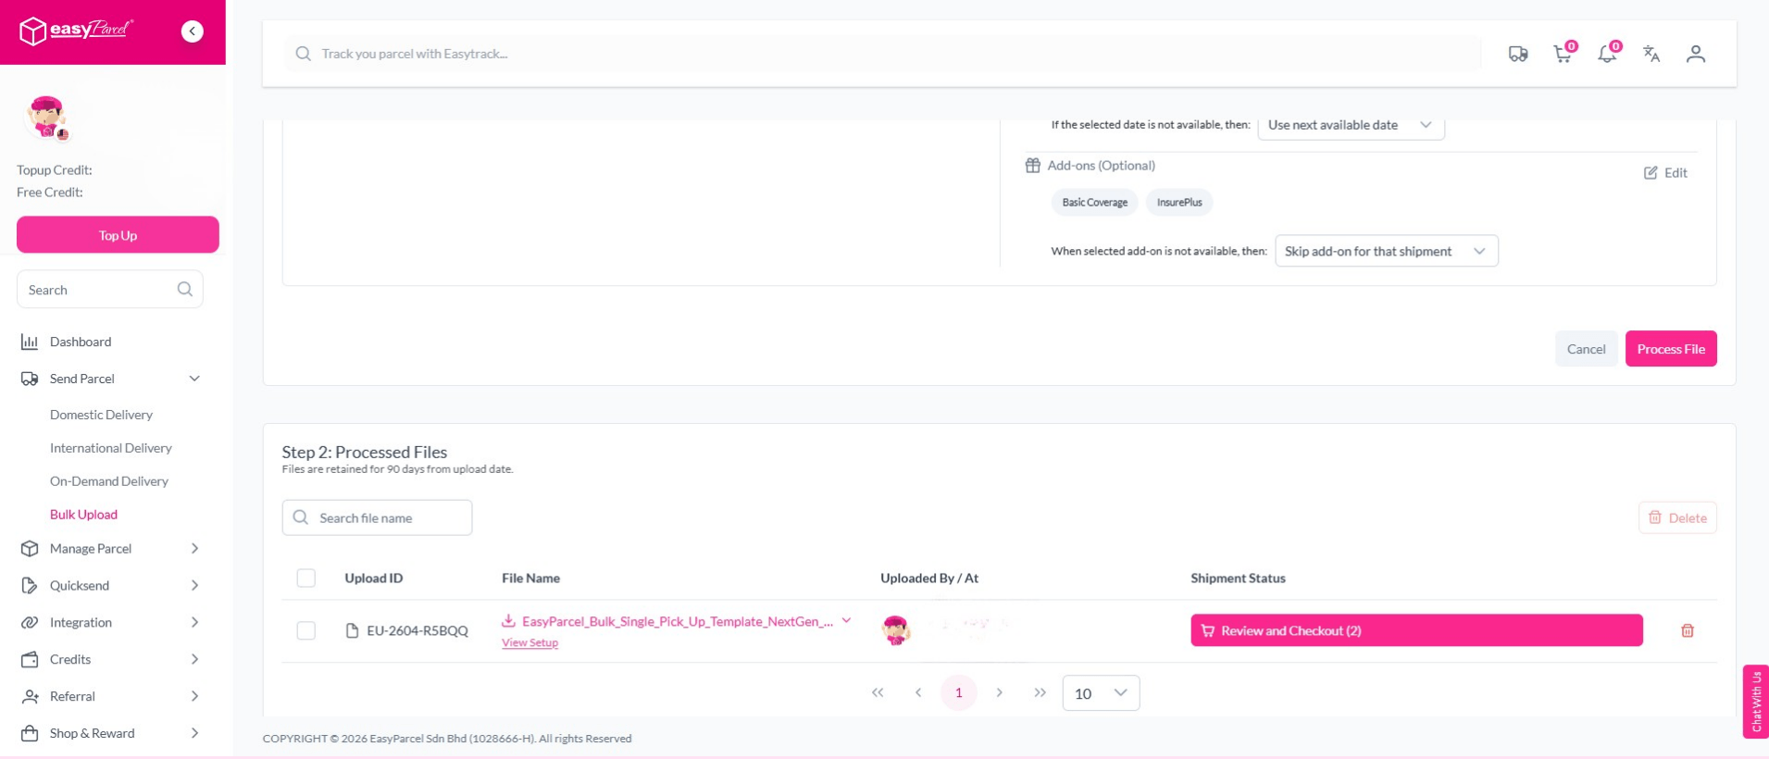The width and height of the screenshot is (1769, 759).
Task: Tick the checkbox for EU-2604-R5BQQ row
Action: (306, 630)
